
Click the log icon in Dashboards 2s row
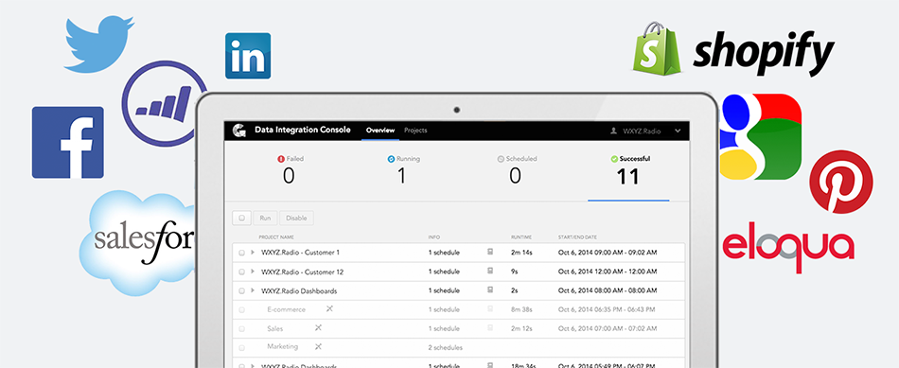pos(490,290)
